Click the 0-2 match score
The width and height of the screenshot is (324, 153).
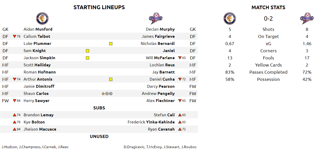pos(268,19)
